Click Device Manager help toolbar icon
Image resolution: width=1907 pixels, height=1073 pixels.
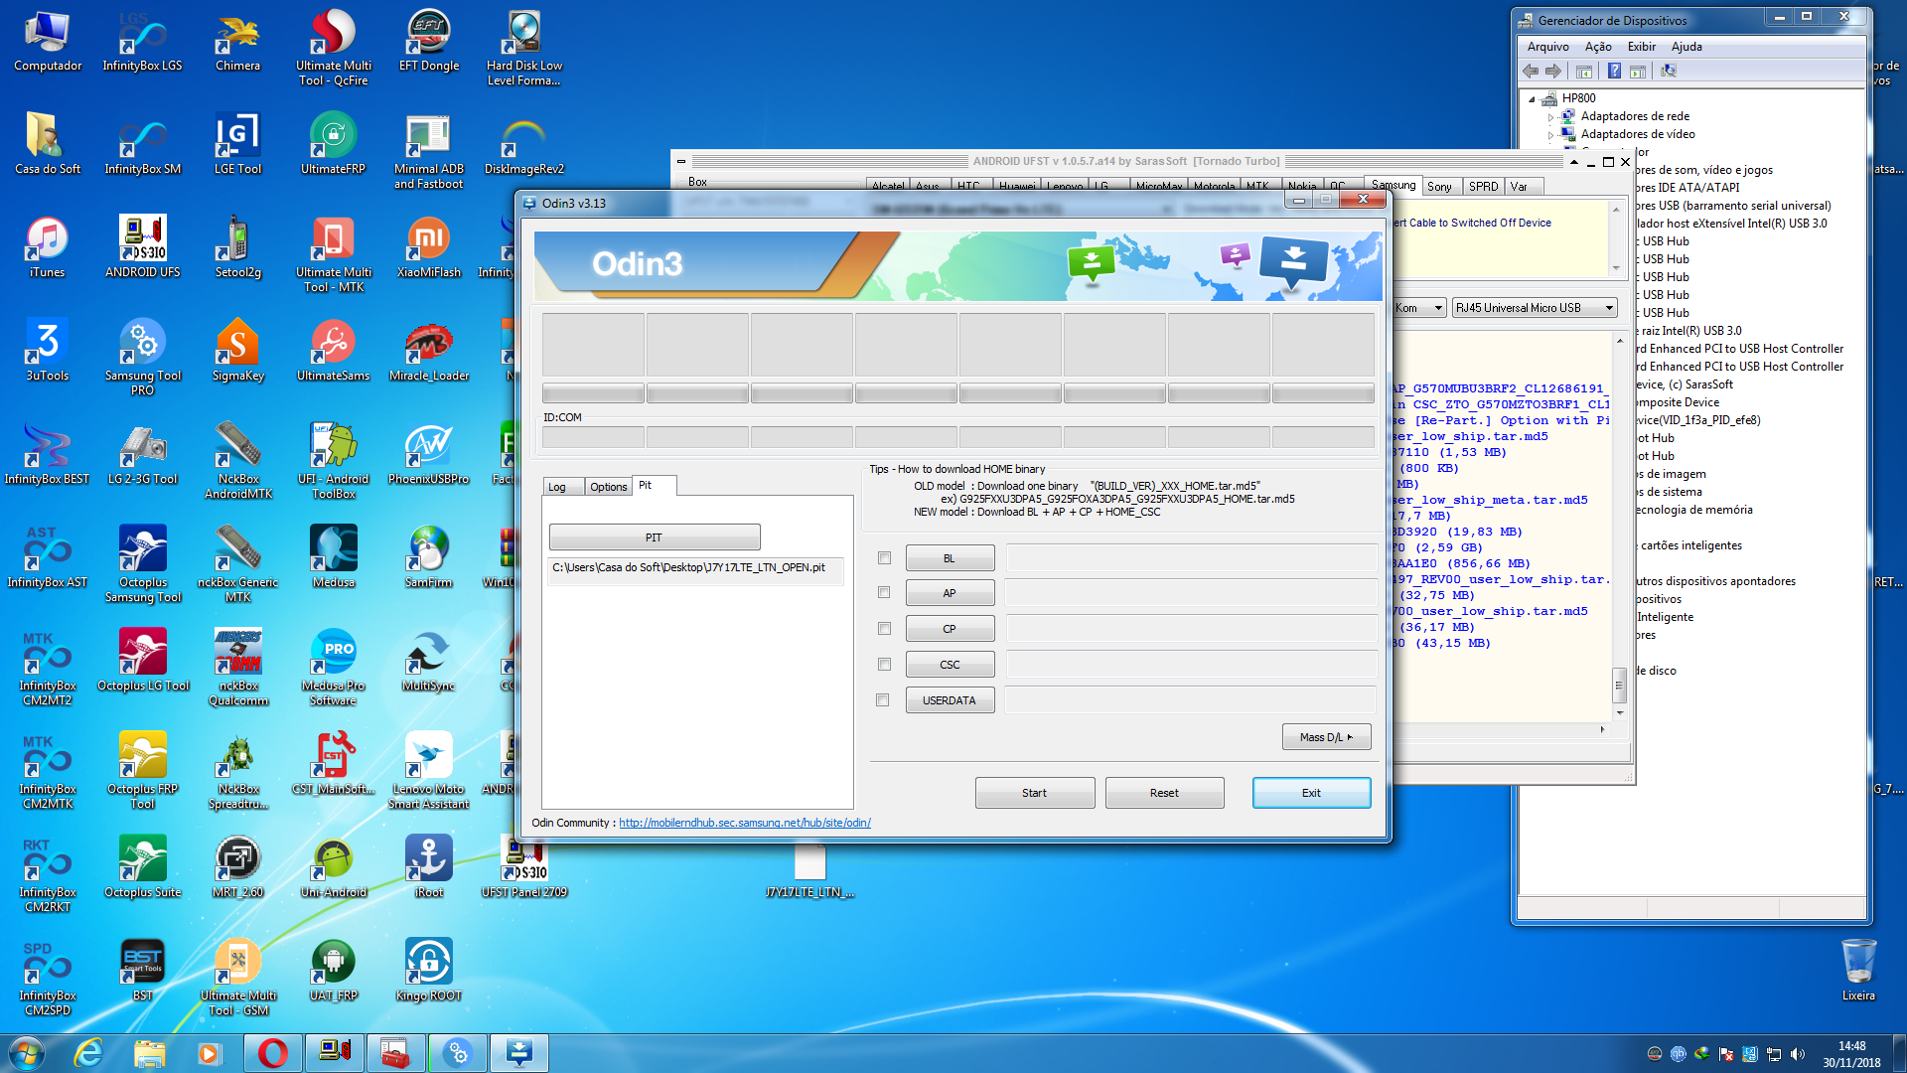click(x=1614, y=71)
